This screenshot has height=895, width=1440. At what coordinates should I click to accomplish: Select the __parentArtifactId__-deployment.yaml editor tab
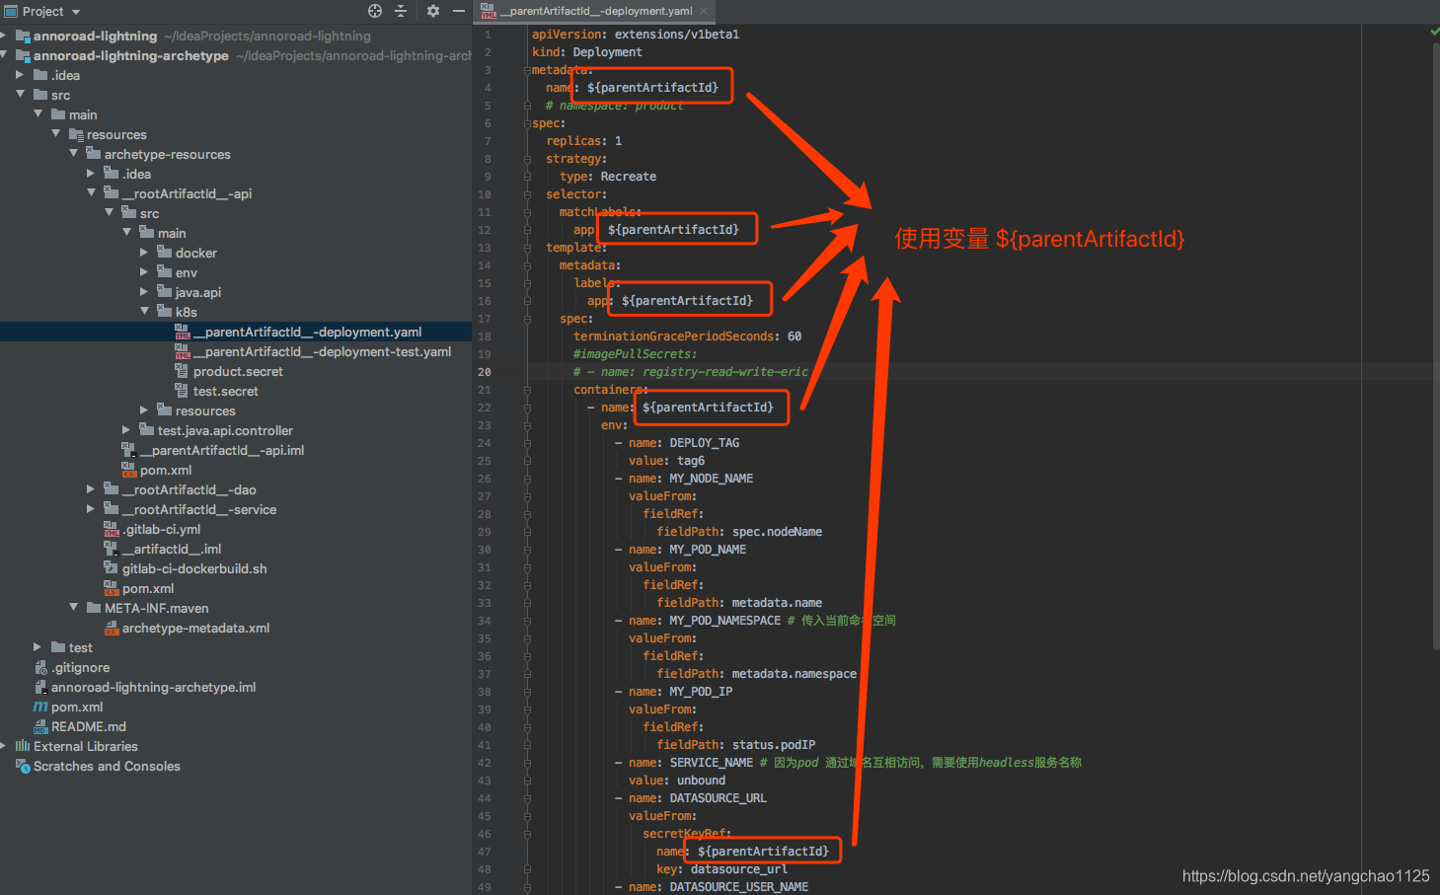[595, 12]
